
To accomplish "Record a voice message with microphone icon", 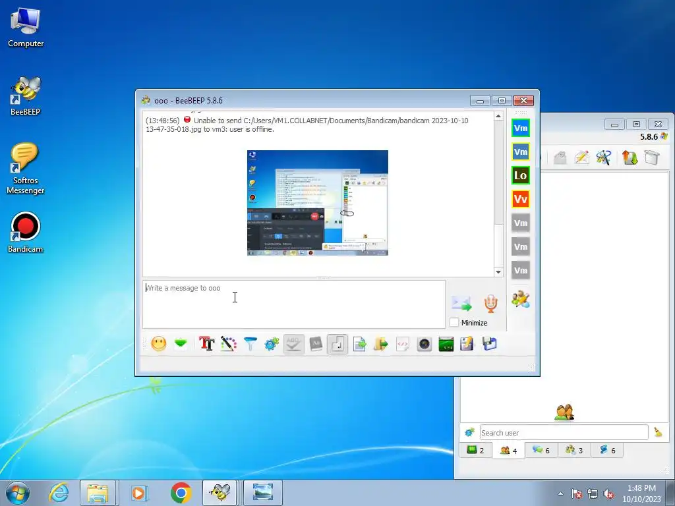I will point(490,303).
